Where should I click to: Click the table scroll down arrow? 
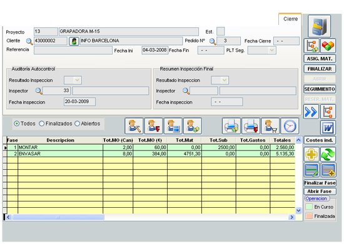pyautogui.click(x=298, y=210)
